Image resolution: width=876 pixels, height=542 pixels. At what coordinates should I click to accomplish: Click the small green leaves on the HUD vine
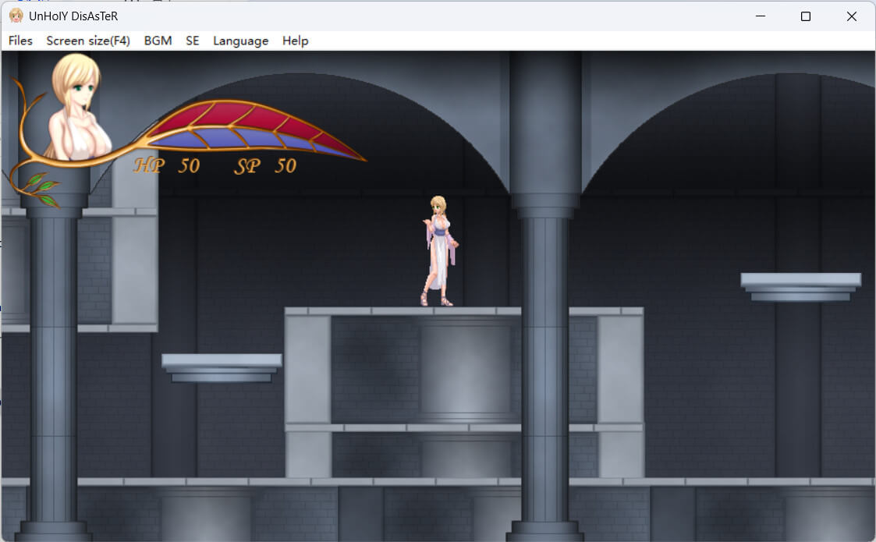(x=41, y=189)
